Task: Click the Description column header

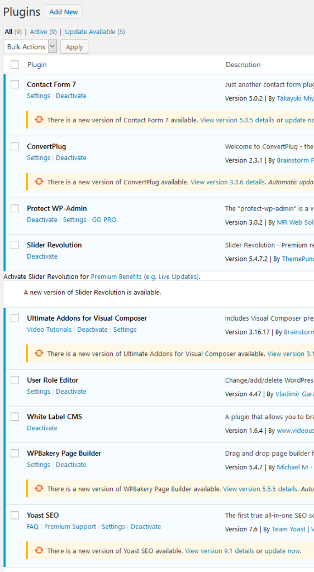Action: click(x=243, y=65)
